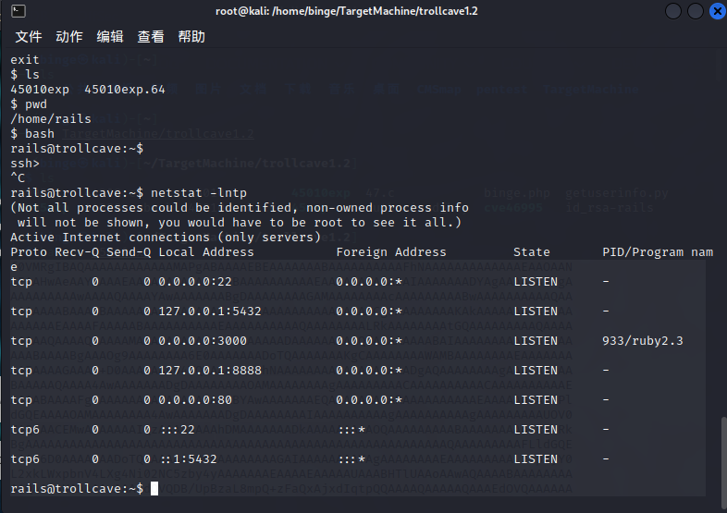
Task: Click the 'State' column header
Action: click(x=532, y=252)
